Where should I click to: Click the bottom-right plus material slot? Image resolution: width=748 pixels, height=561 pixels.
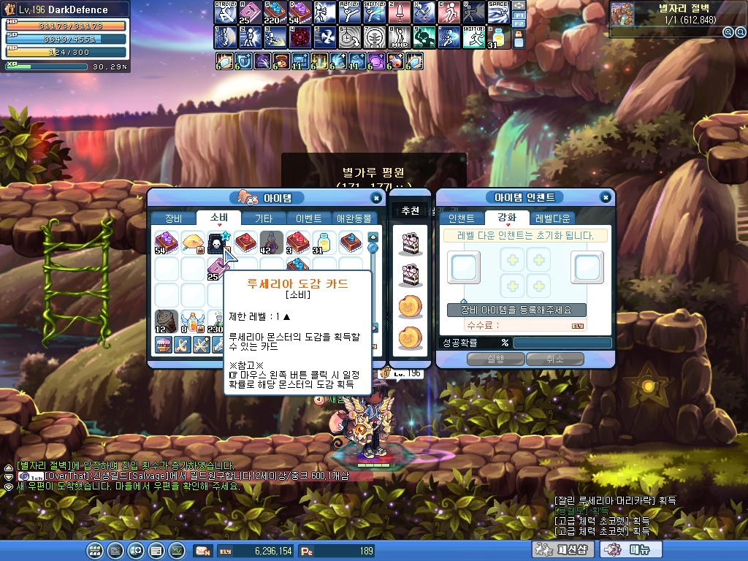coord(539,286)
